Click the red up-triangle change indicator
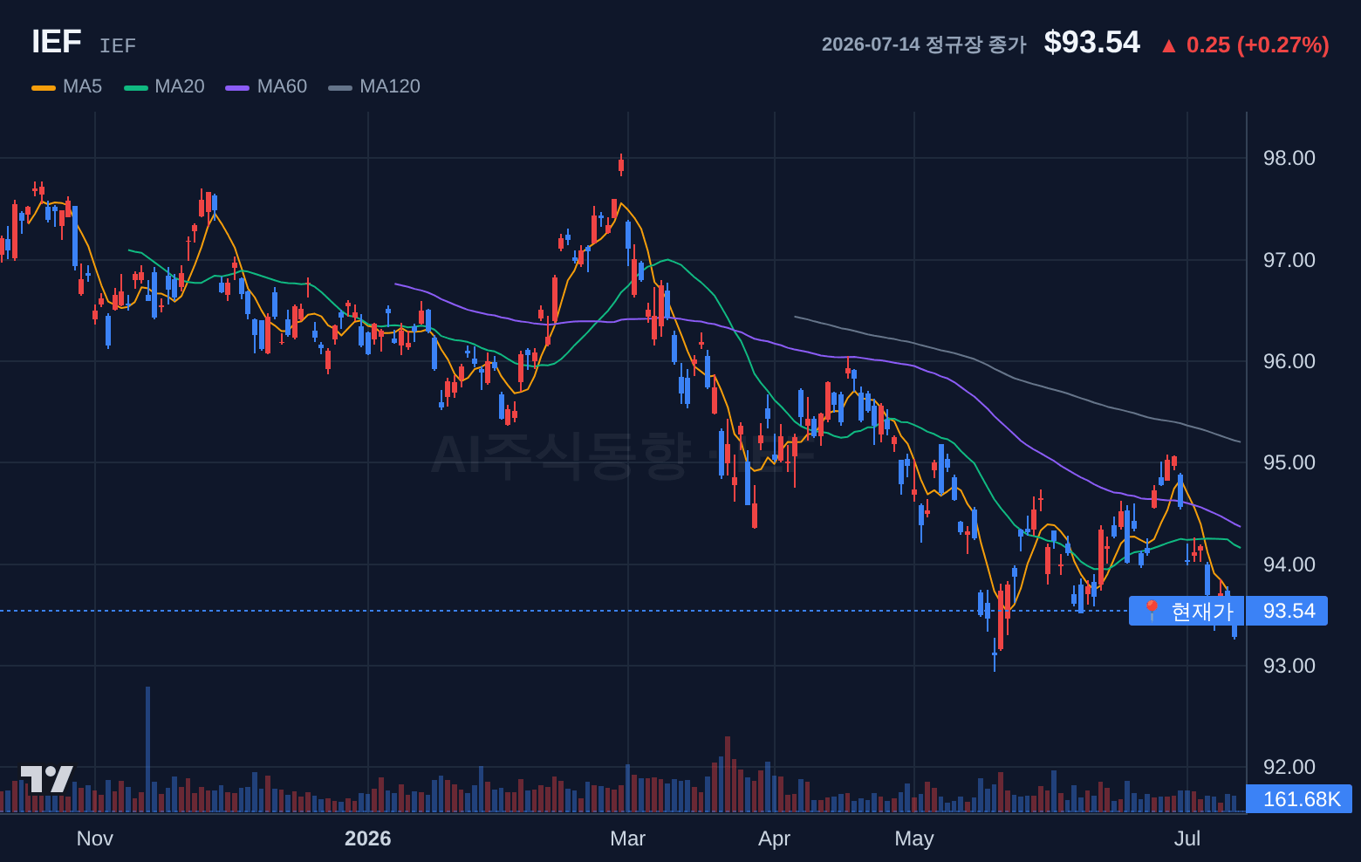The image size is (1361, 862). (x=1169, y=46)
